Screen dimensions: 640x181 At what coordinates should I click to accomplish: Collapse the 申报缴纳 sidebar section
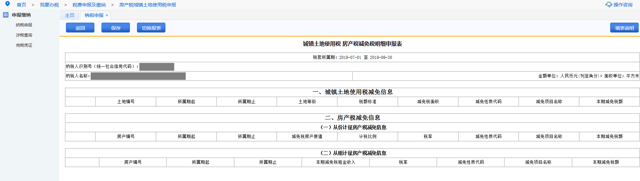[x=21, y=15]
